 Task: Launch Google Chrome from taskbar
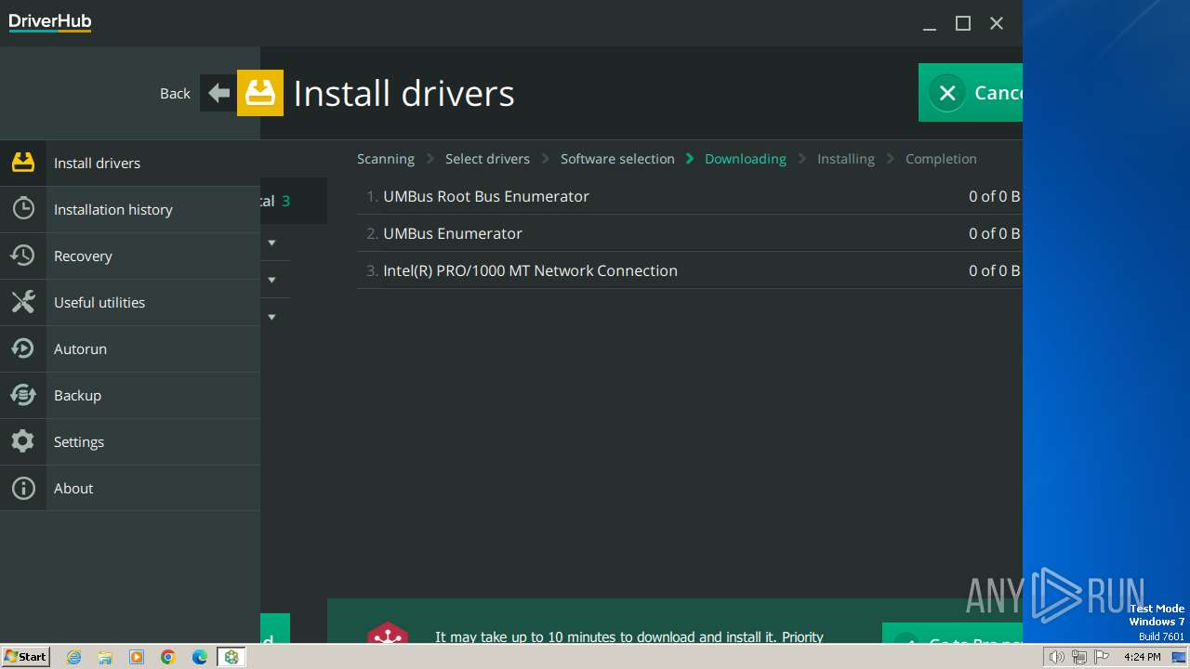[x=168, y=657]
